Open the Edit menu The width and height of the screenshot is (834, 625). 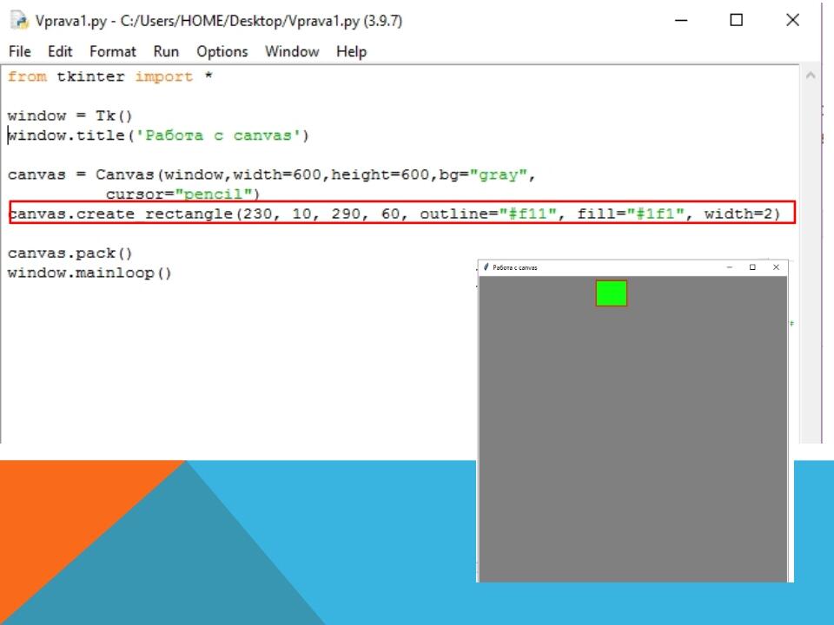coord(59,51)
